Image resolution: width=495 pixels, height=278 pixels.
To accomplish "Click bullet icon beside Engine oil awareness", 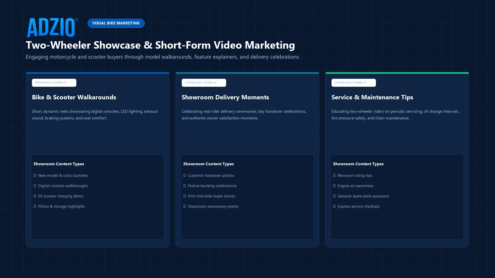I will pos(334,186).
